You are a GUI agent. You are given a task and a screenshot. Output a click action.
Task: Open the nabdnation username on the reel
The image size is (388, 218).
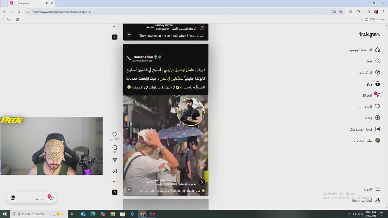pyautogui.click(x=163, y=180)
